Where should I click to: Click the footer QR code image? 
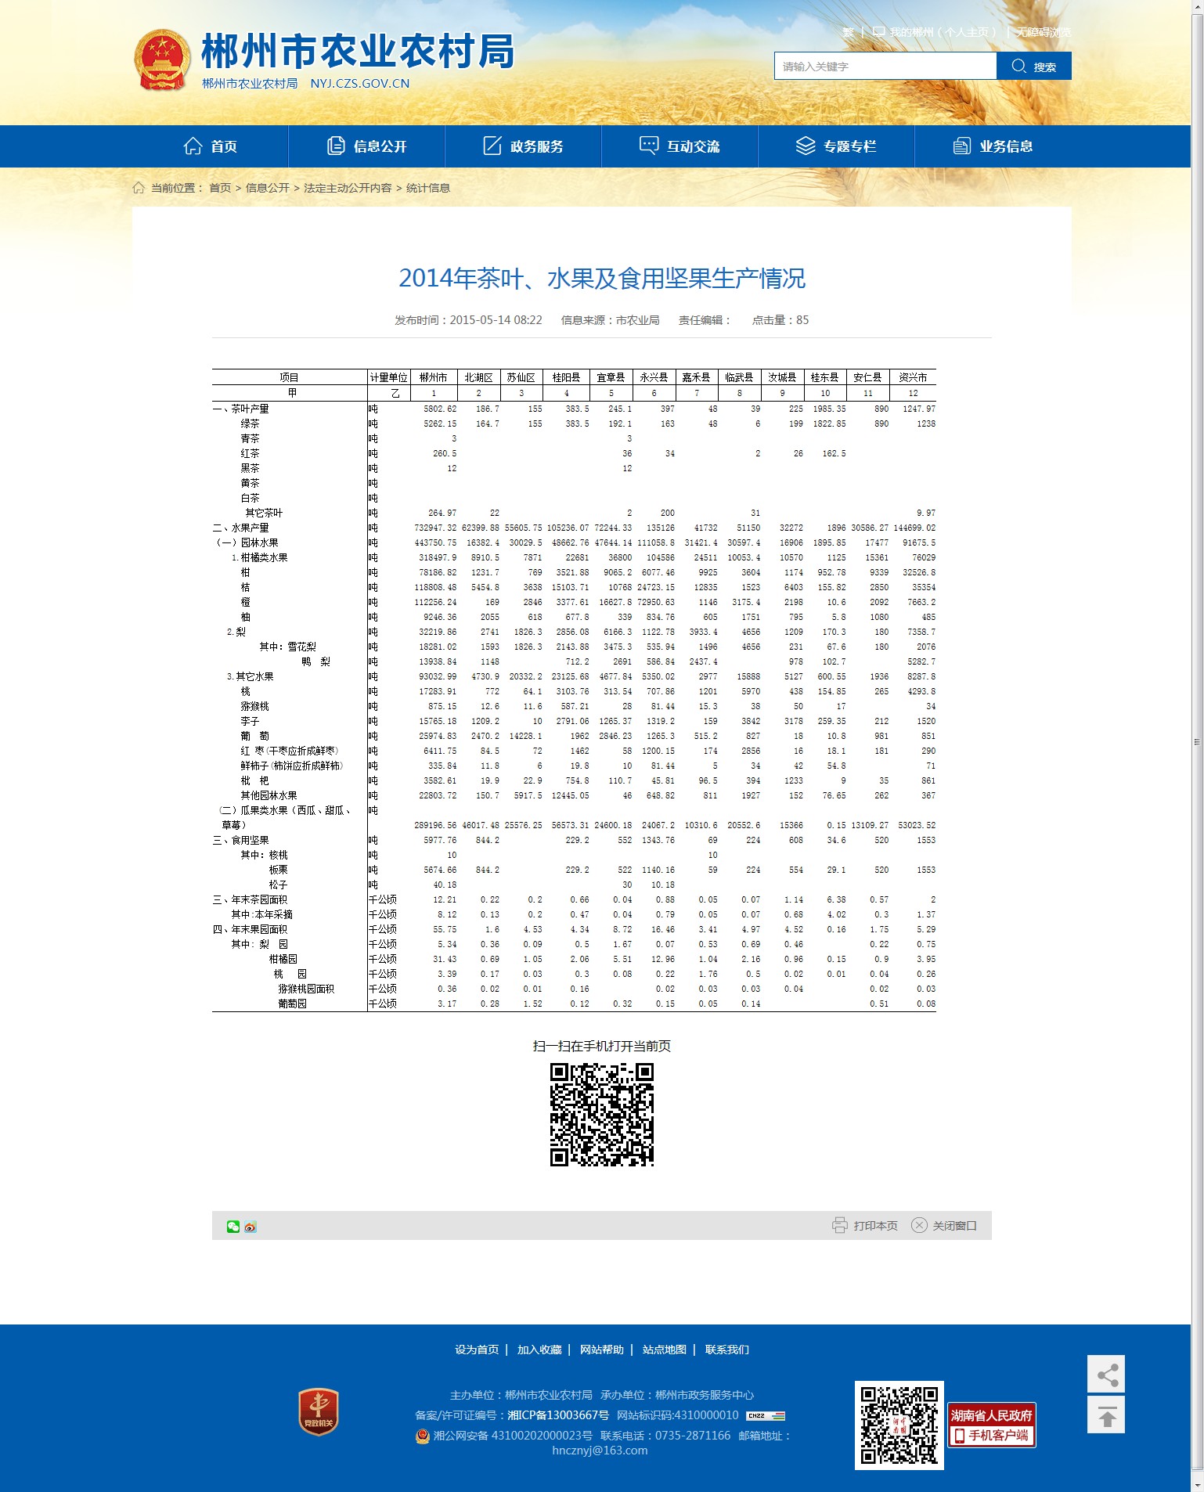tap(899, 1425)
